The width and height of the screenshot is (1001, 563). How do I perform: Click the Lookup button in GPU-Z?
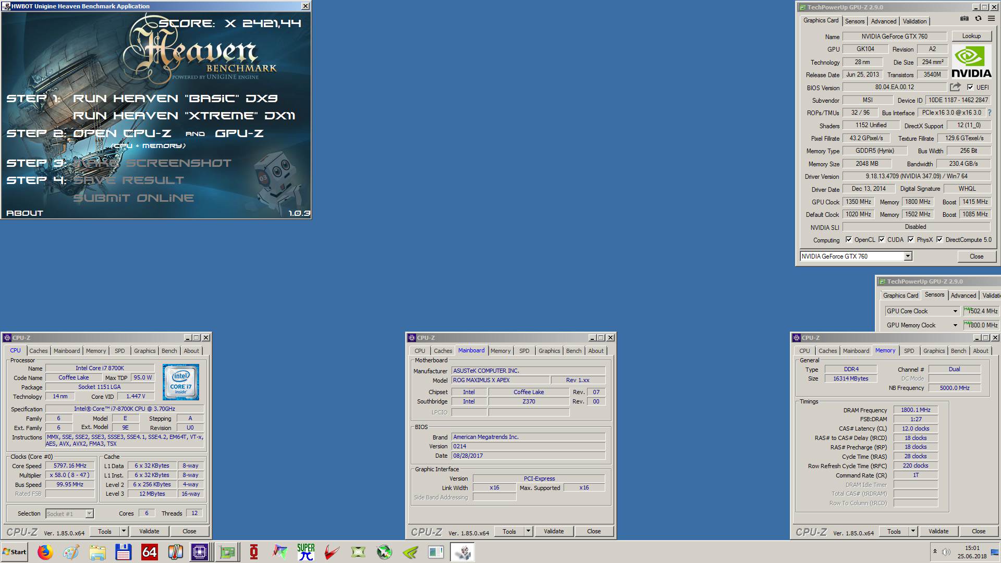click(971, 36)
